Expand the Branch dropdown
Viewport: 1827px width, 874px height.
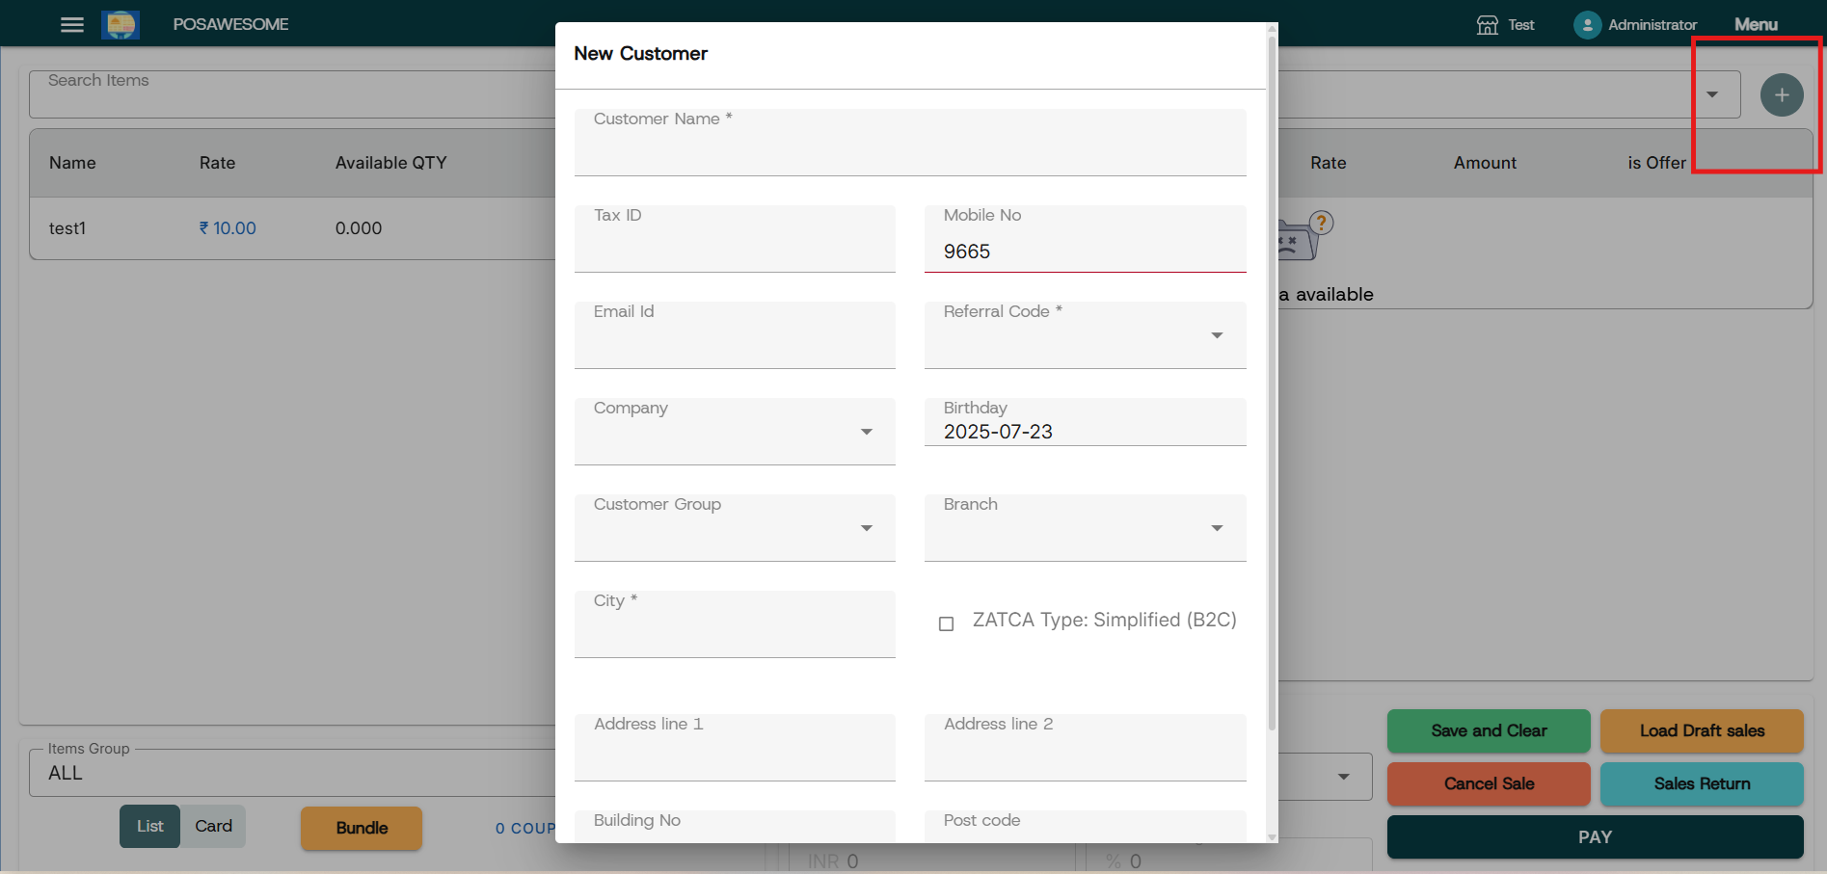1217,528
